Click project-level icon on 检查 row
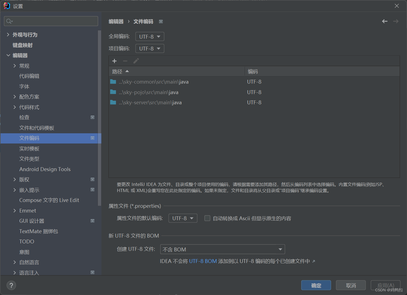 pos(93,117)
